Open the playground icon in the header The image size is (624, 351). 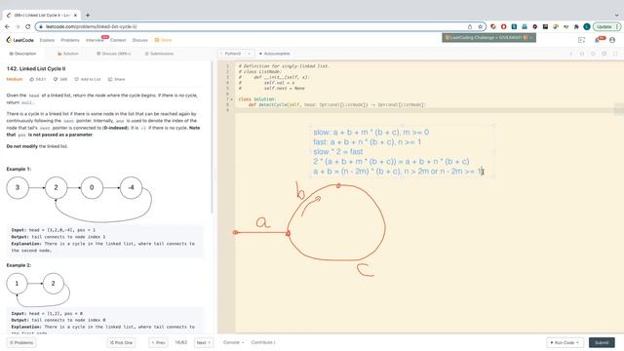click(x=581, y=40)
